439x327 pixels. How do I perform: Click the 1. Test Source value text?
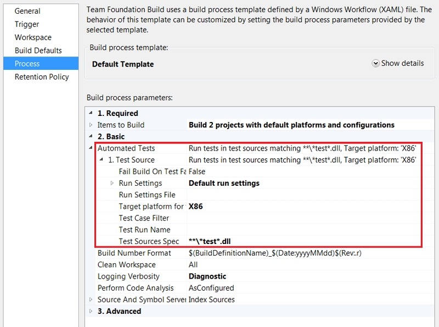coord(302,160)
